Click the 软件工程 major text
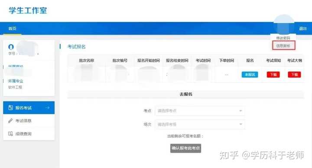Image resolution: width=312 pixels, height=168 pixels. [x=15, y=87]
